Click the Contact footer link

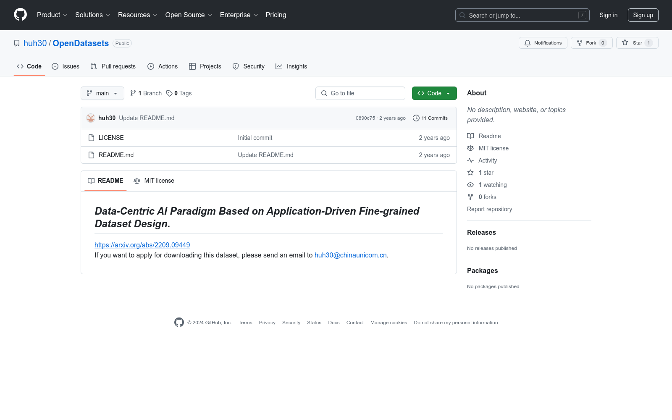355,323
